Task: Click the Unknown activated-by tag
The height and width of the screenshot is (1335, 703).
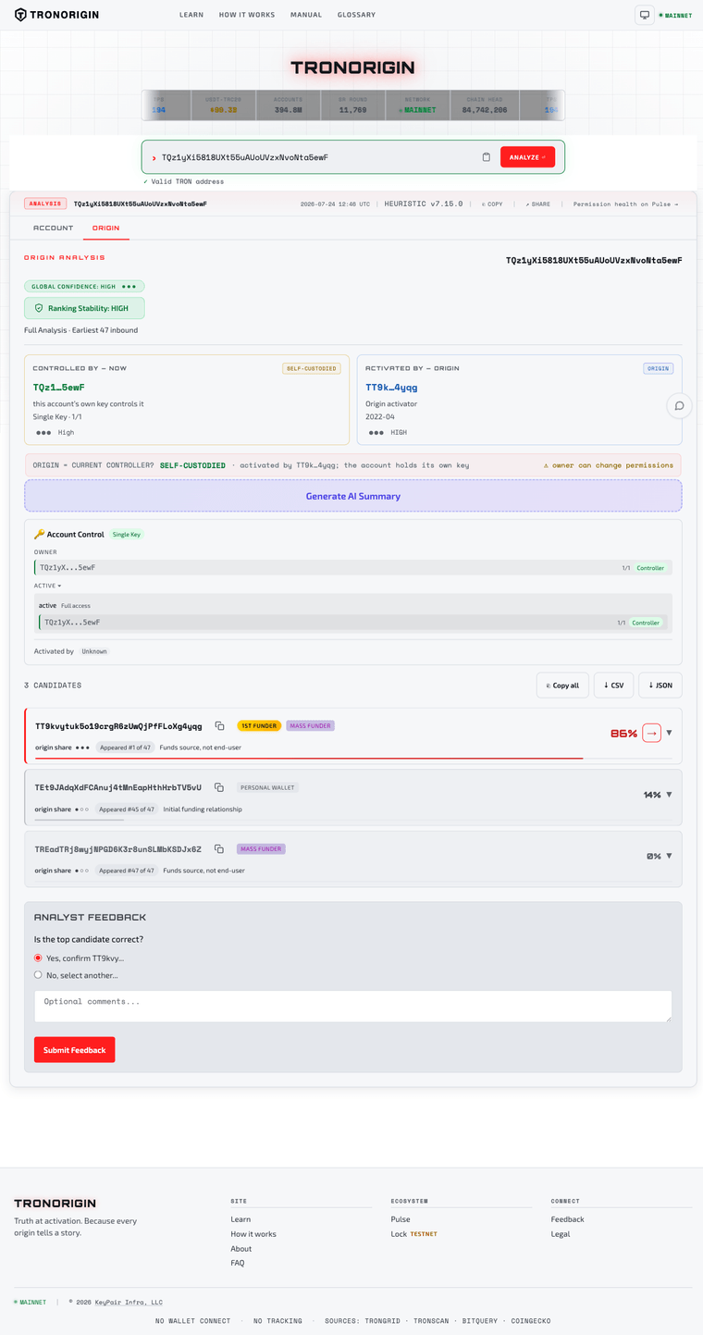Action: (x=93, y=651)
